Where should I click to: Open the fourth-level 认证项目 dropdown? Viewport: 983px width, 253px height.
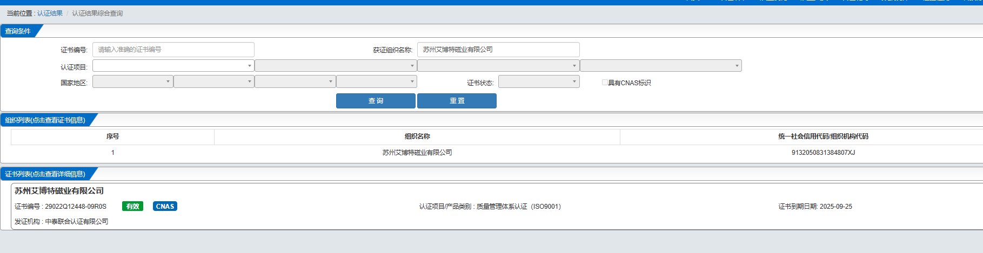click(661, 66)
